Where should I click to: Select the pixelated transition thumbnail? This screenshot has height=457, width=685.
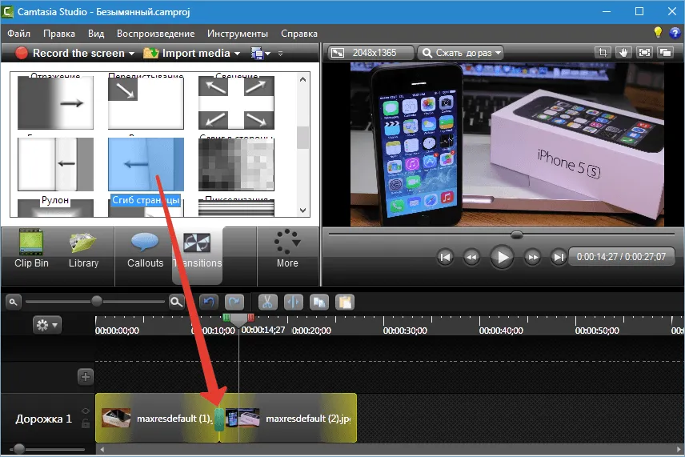[236, 164]
